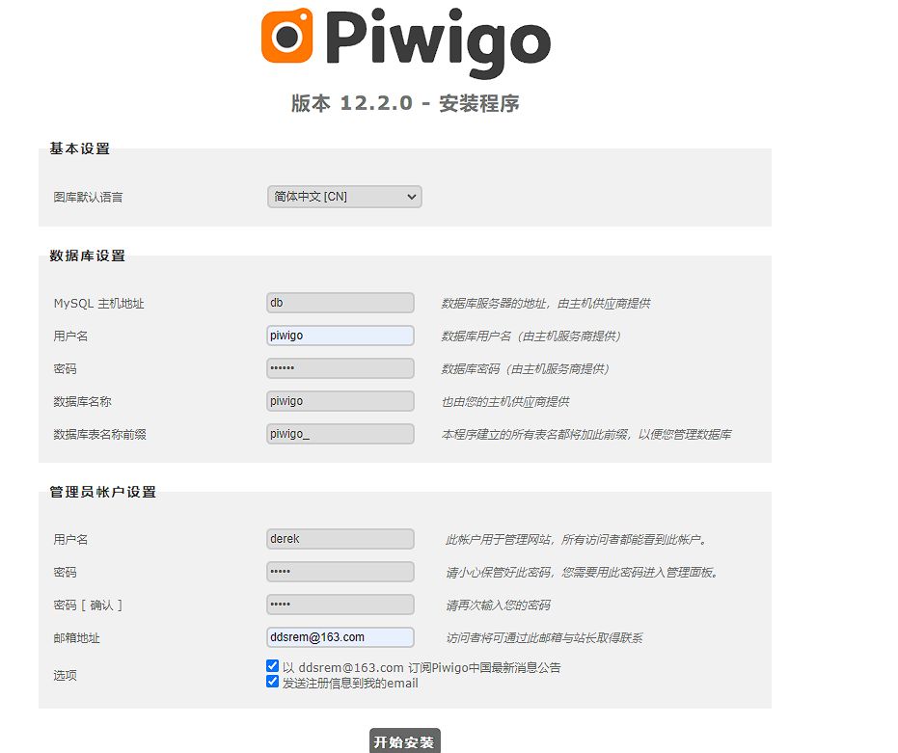898x753 pixels.
Task: Edit the 数据库表名称前缀 prefix field
Action: (x=340, y=434)
